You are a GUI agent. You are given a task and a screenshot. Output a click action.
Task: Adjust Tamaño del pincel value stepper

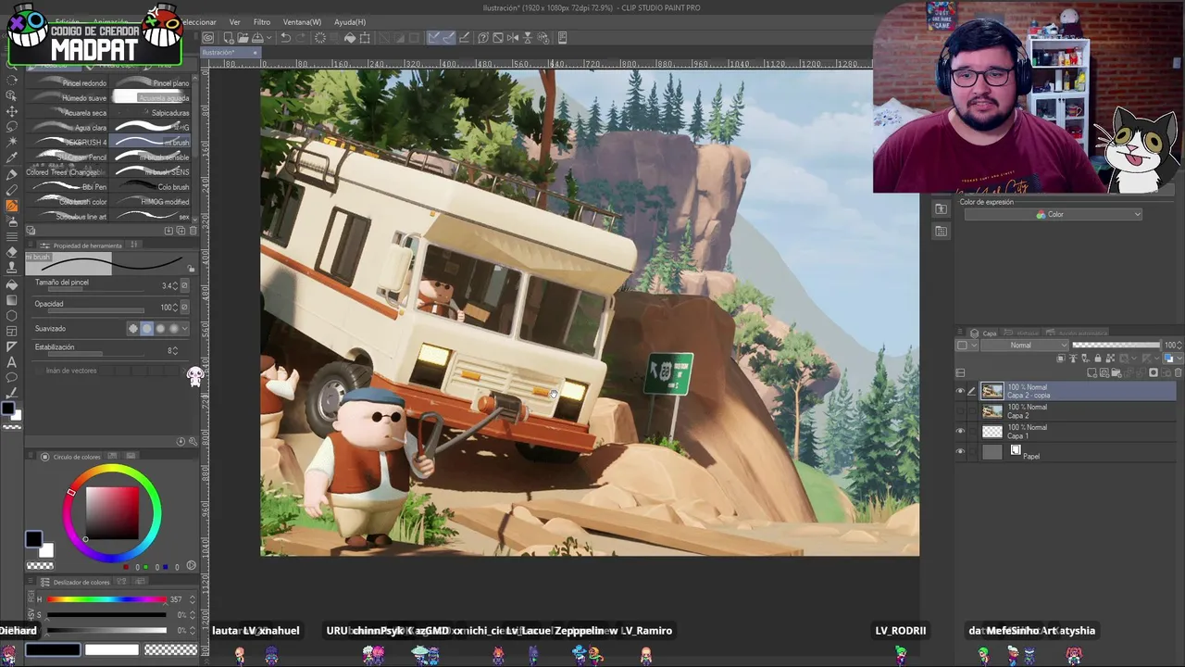(175, 285)
